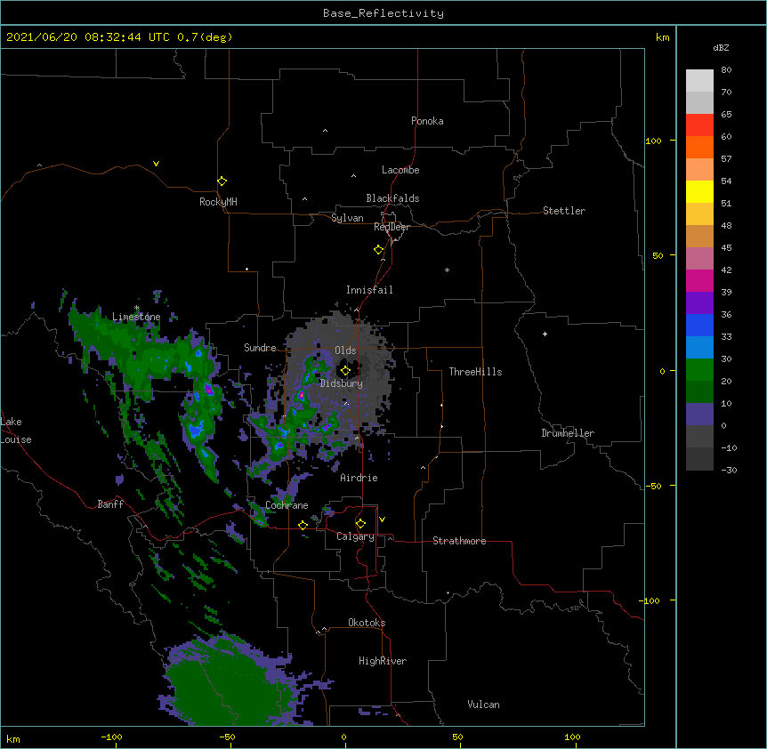This screenshot has height=749, width=767.
Task: Click the yellow V marker east of Calgary
Action: point(382,519)
